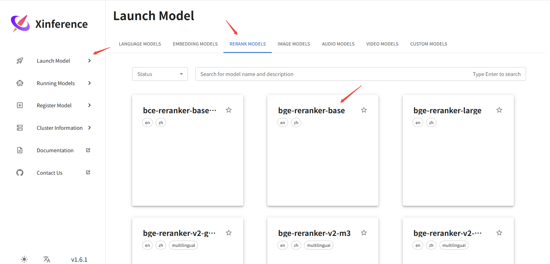550x264 pixels.
Task: Switch to the Language Models tab
Action: 140,44
